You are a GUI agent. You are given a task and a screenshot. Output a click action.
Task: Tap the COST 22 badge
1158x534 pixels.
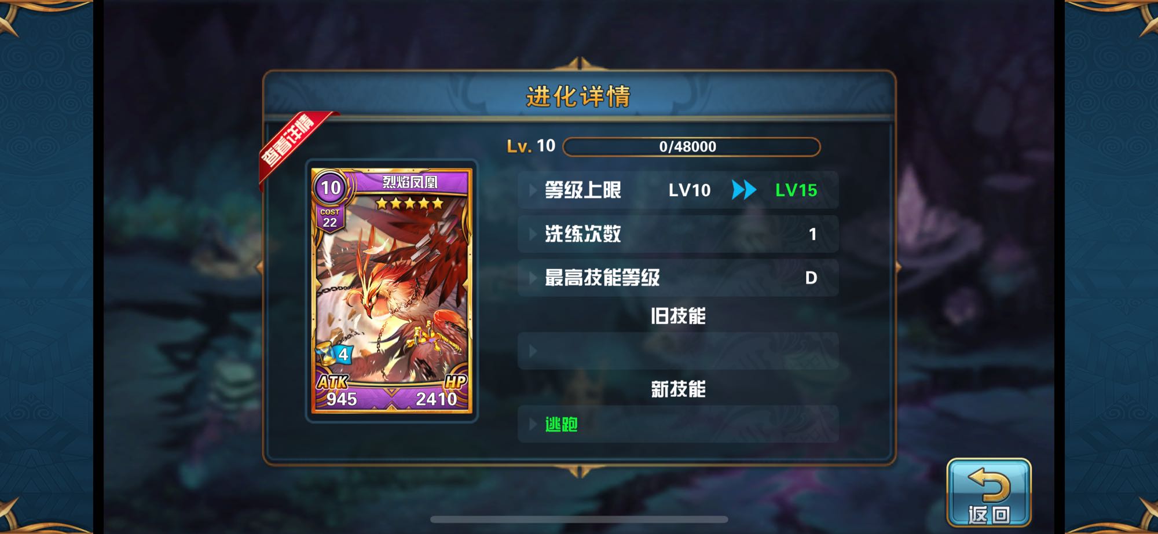329,218
